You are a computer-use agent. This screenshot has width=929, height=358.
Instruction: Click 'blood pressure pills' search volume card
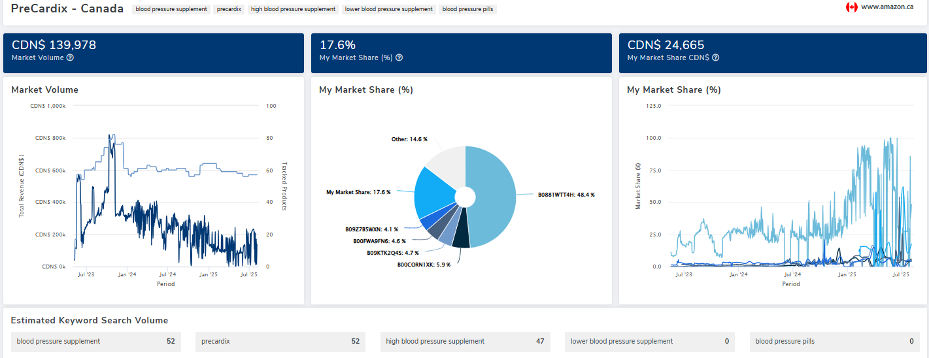(x=835, y=341)
